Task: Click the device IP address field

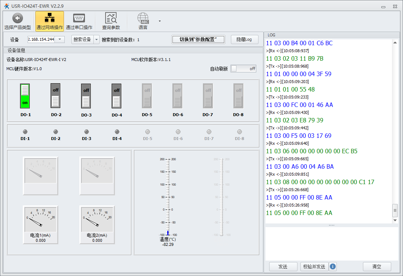Action: pos(41,39)
